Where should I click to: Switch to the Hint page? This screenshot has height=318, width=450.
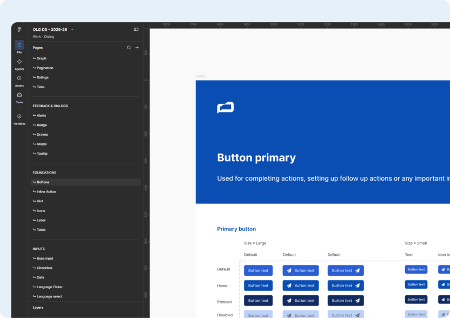coord(85,201)
